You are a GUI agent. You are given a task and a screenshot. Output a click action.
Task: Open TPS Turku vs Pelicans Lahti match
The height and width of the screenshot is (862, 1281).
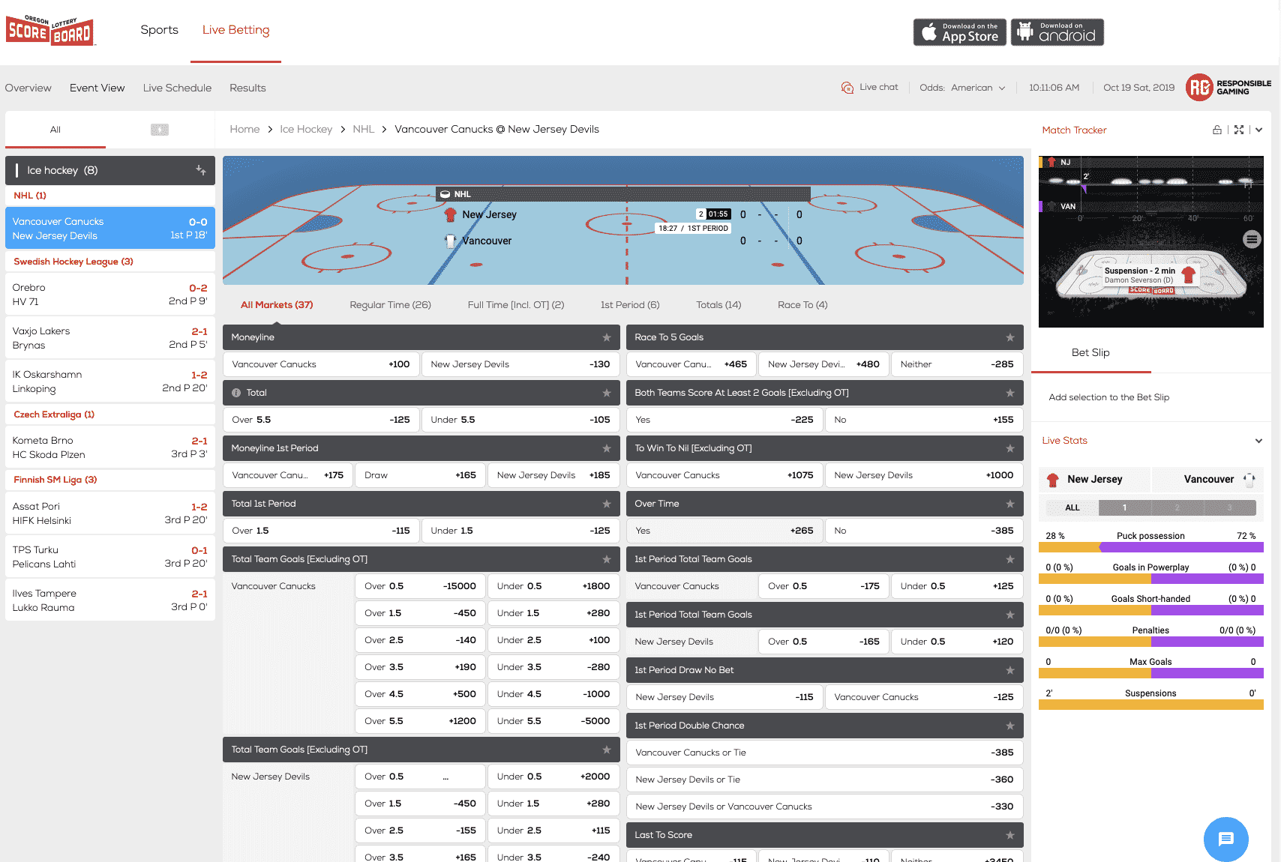pos(110,557)
